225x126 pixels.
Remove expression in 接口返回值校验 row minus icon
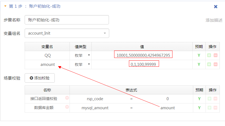pyautogui.click(x=215, y=99)
